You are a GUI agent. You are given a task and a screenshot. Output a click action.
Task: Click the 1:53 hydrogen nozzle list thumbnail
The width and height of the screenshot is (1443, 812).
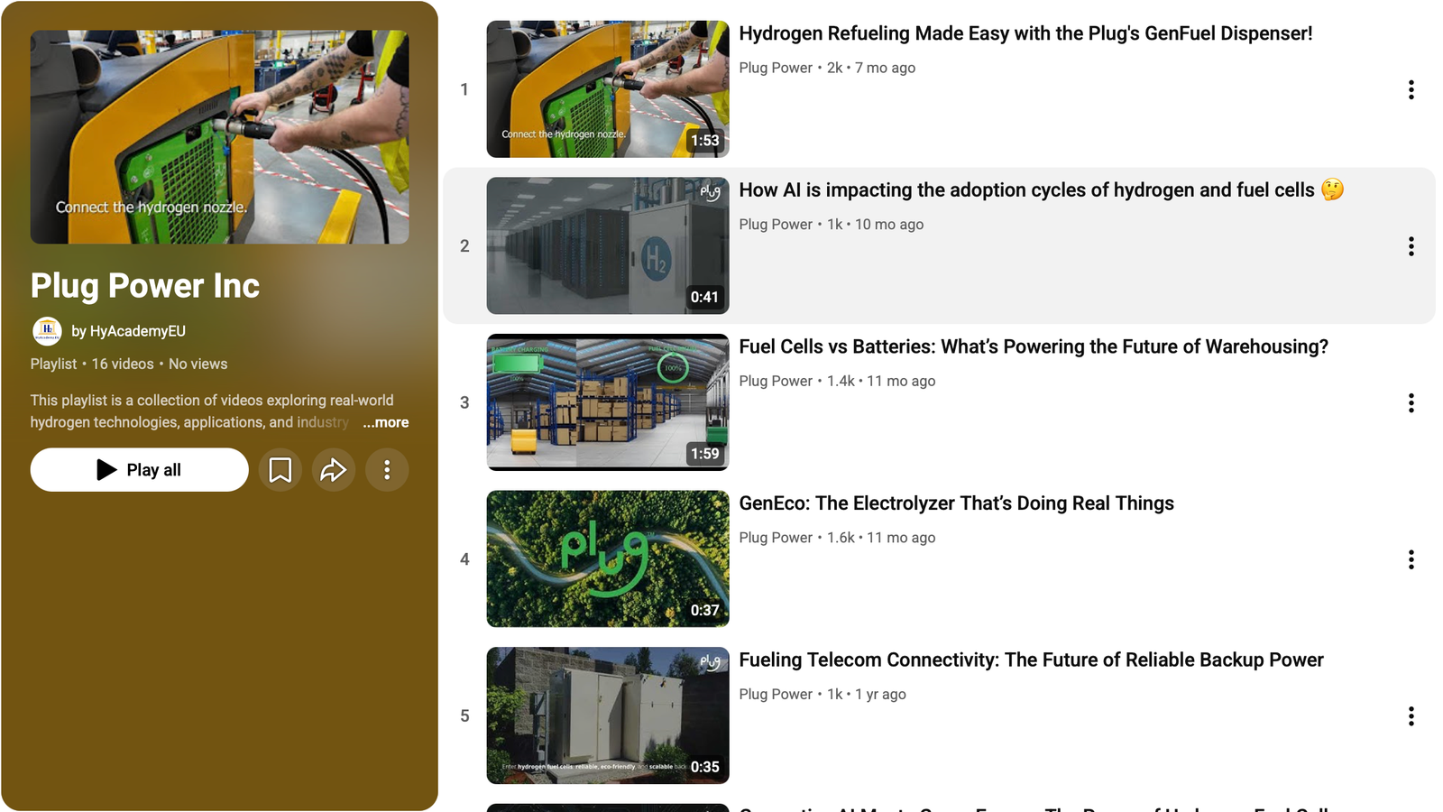tap(608, 89)
